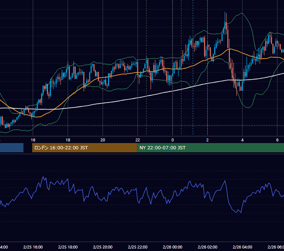Click the 2/26 04:00 date label

click(x=242, y=247)
